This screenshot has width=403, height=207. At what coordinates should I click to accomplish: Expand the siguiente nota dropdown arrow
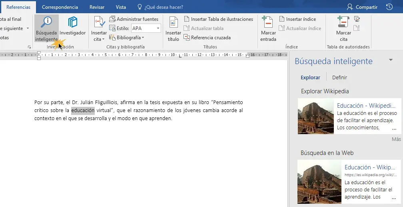(28, 28)
